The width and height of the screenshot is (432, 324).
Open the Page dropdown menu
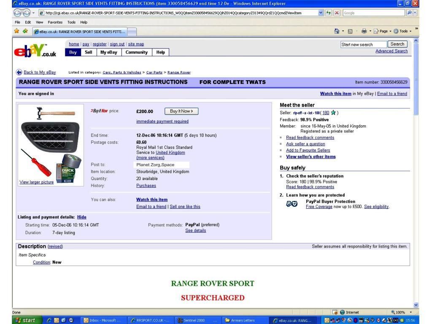click(383, 31)
